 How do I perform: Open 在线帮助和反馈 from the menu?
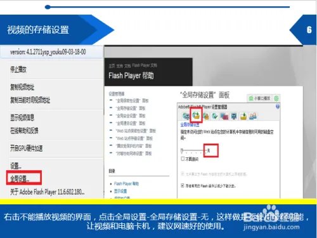[x=24, y=131]
